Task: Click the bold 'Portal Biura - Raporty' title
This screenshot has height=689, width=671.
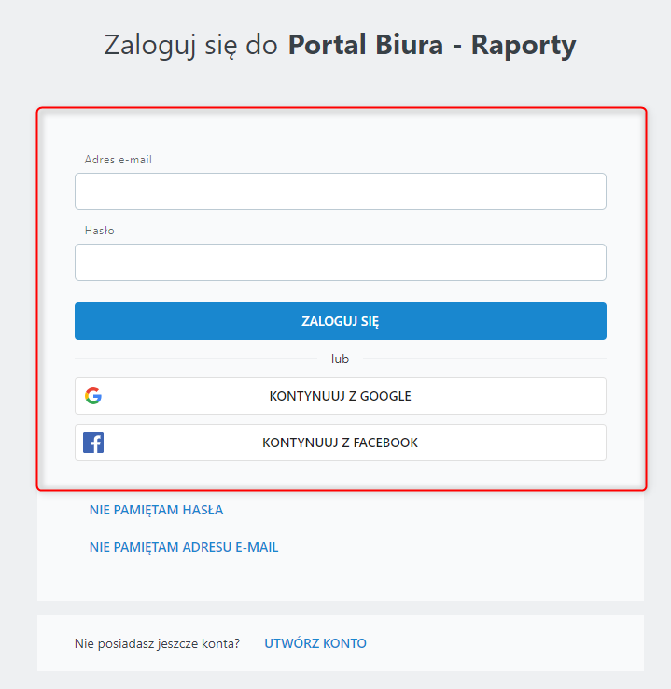Action: 431,45
